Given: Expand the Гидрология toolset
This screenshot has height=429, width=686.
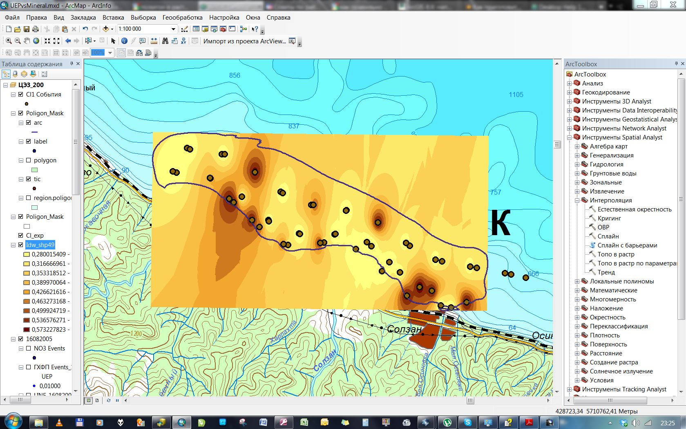Looking at the screenshot, I should click(x=577, y=164).
